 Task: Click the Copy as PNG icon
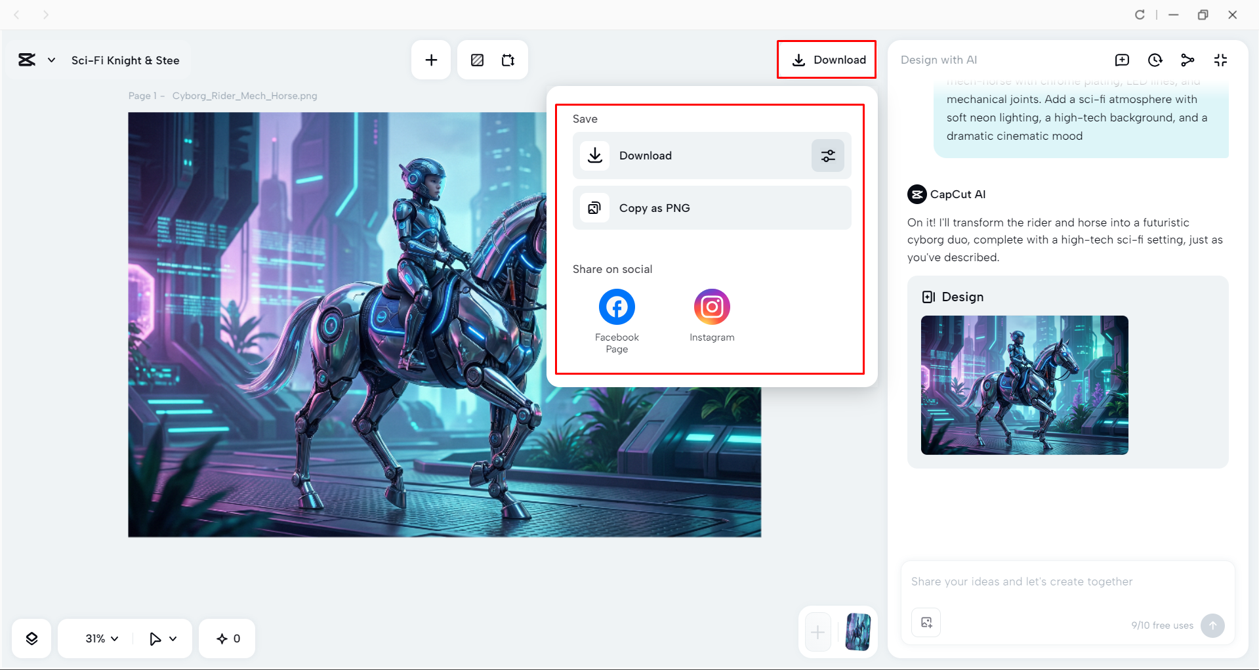point(594,208)
